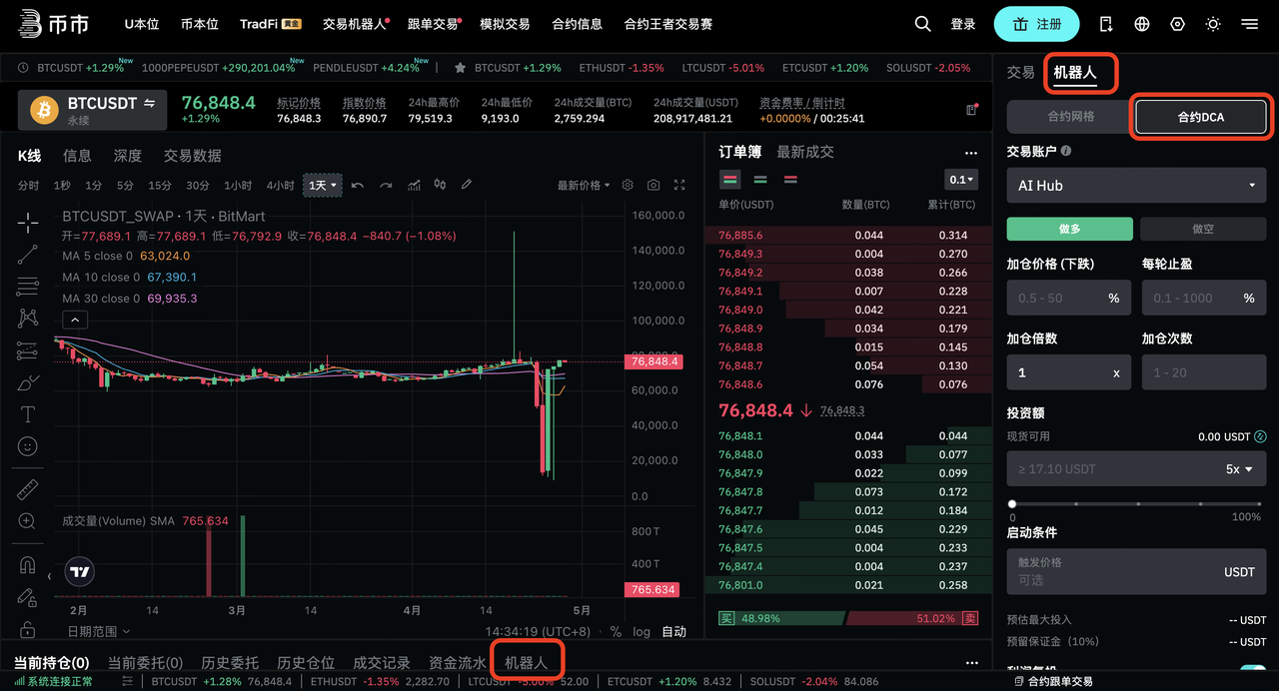
Task: Open the U本位 menu
Action: coord(142,24)
